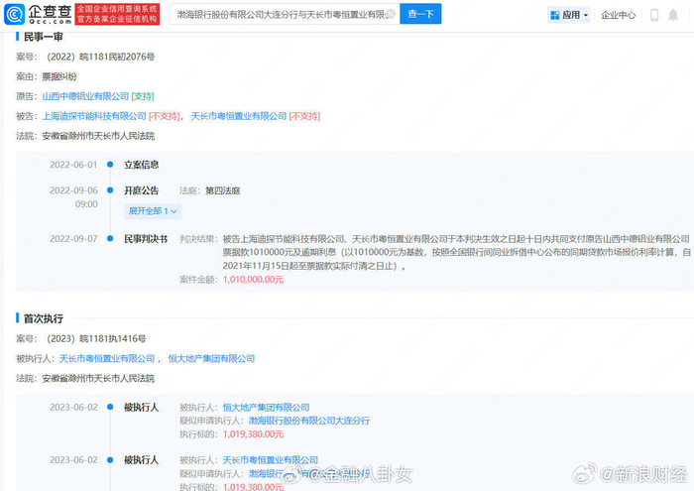The height and width of the screenshot is (491, 694).
Task: Click case amount 1,010,000.00元
Action: pyautogui.click(x=253, y=280)
